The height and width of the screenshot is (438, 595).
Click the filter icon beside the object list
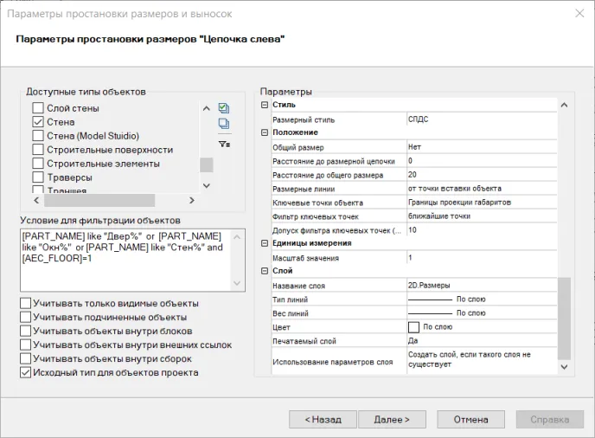point(224,144)
